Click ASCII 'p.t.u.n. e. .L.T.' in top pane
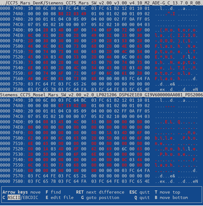Image resolution: width=203 pixels, height=206 pixels. click(x=176, y=52)
